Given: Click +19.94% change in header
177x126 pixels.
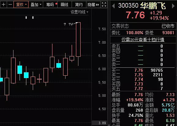Looking at the screenshot, I should (159, 18).
